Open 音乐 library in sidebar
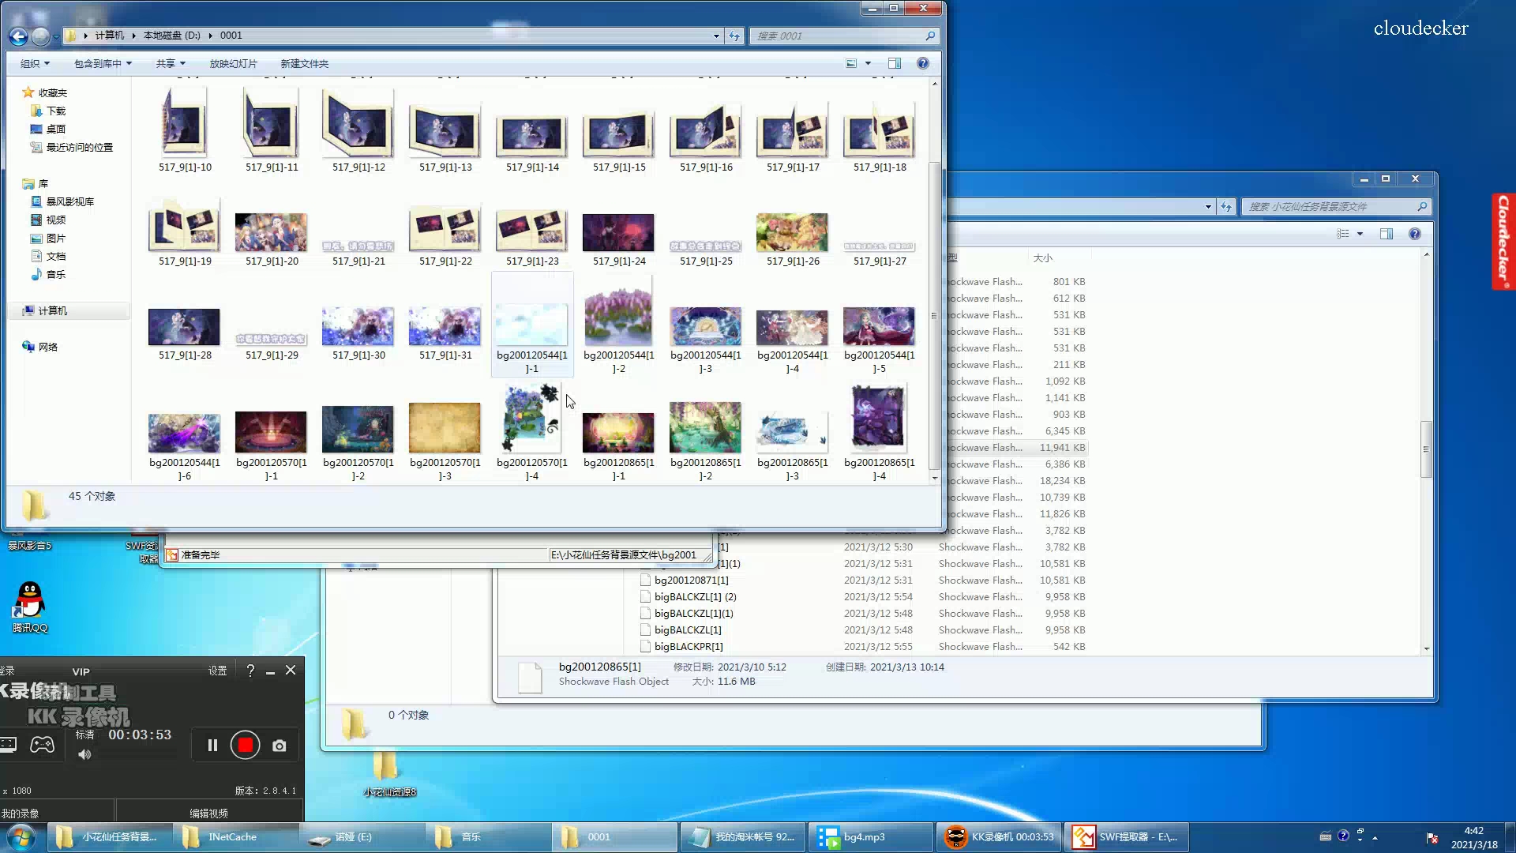 (55, 274)
